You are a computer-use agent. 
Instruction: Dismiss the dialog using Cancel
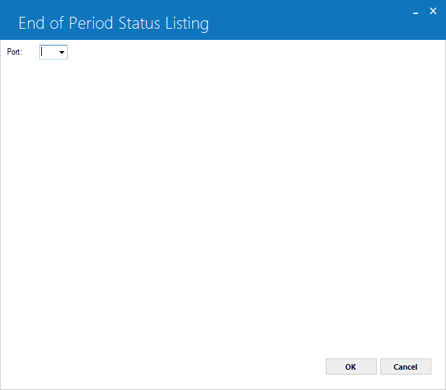click(x=405, y=366)
